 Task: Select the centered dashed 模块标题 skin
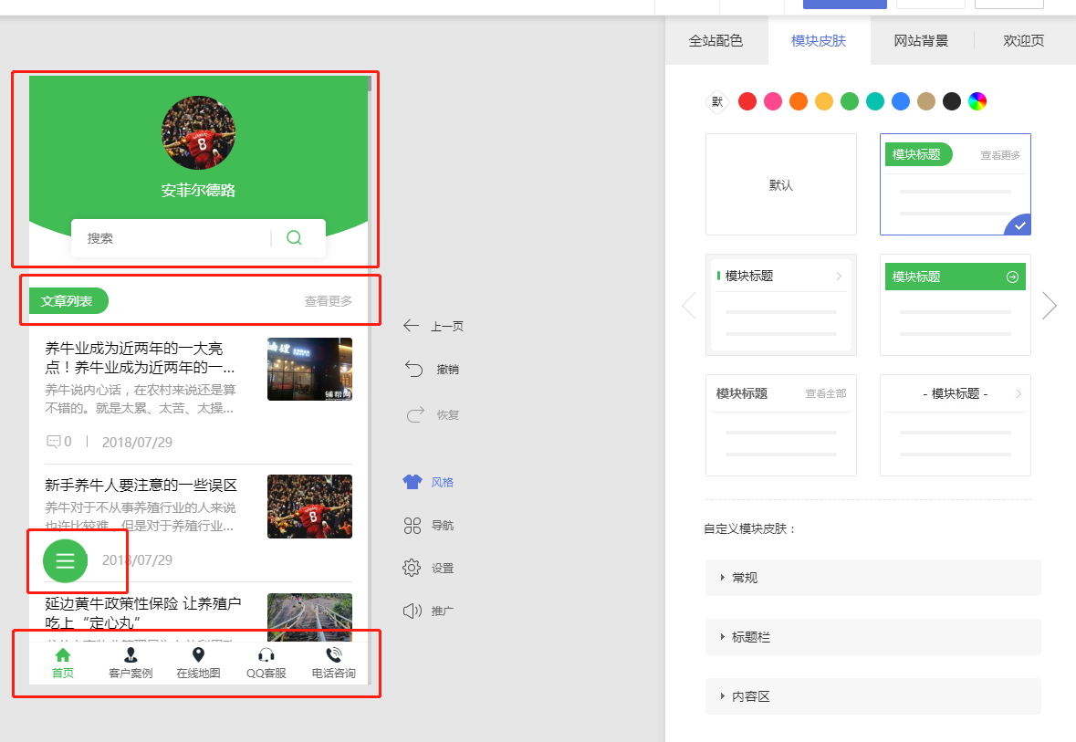[x=956, y=425]
